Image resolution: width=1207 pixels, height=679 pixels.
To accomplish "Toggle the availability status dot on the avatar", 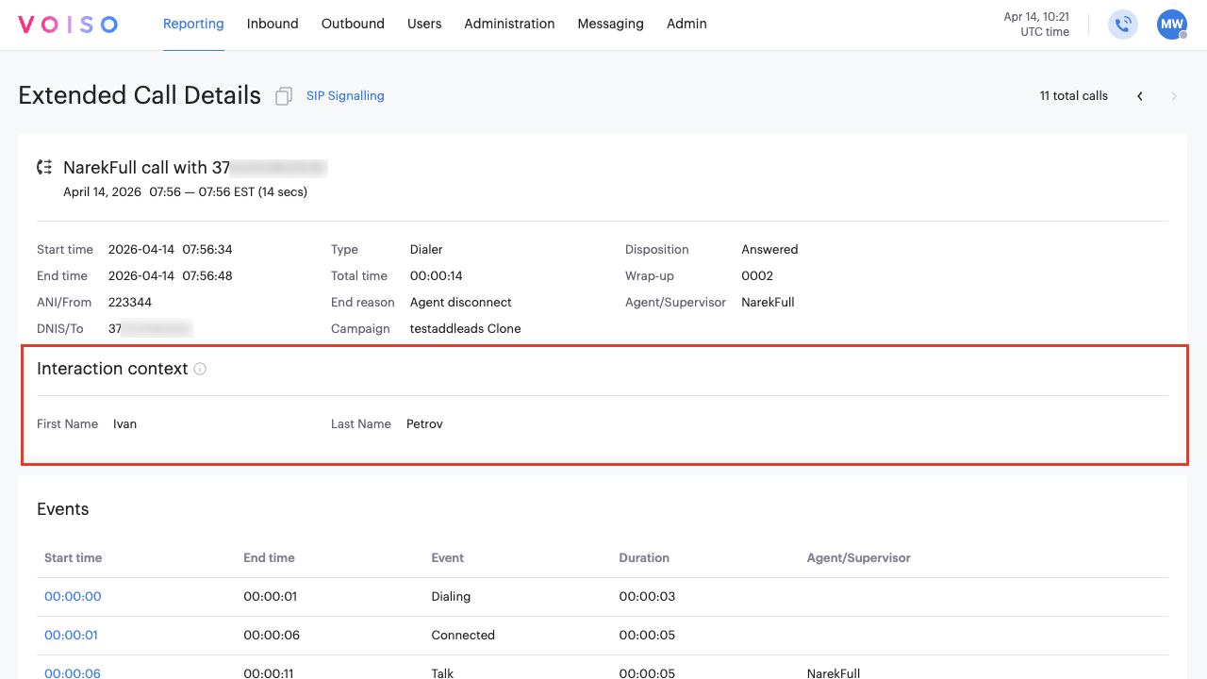I will (1182, 35).
